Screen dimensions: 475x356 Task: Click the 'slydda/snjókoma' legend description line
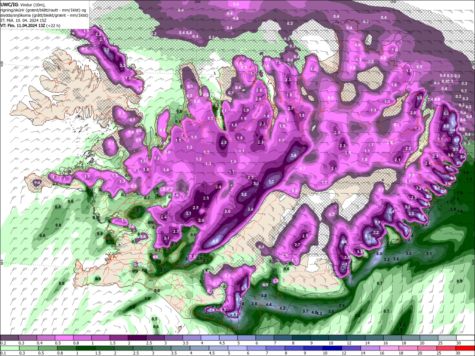click(44, 15)
